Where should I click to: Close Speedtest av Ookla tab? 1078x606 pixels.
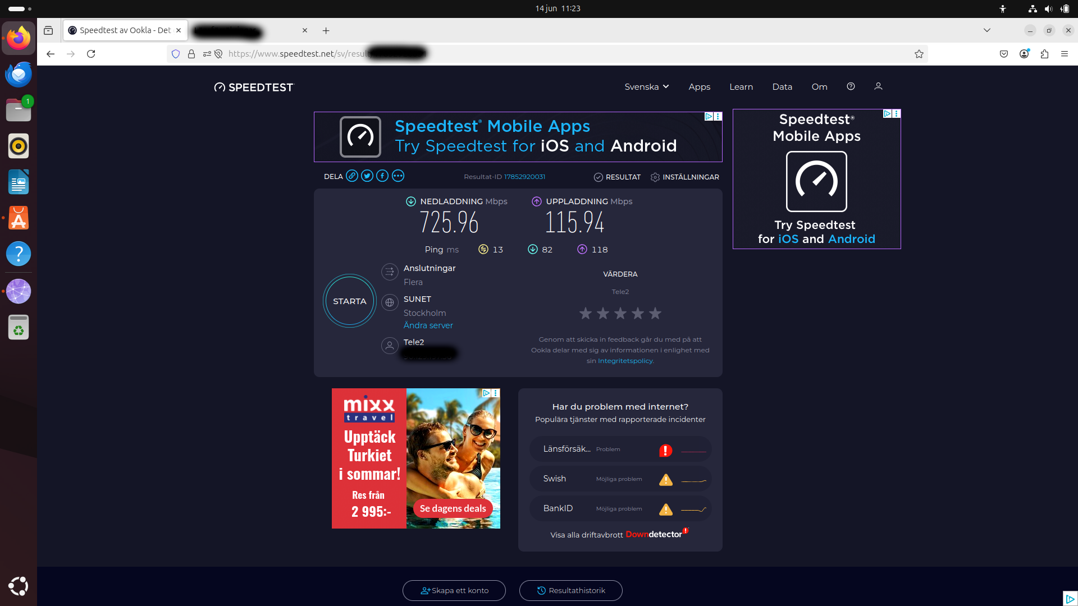click(x=179, y=30)
